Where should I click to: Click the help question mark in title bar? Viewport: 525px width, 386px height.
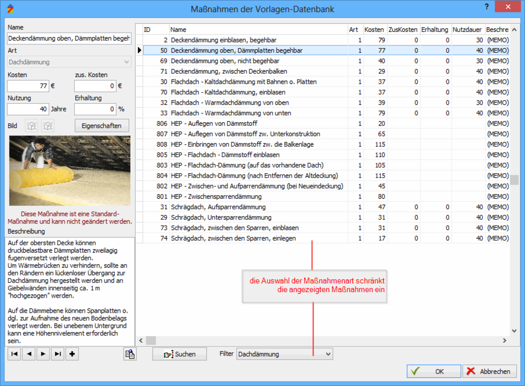pyautogui.click(x=486, y=7)
